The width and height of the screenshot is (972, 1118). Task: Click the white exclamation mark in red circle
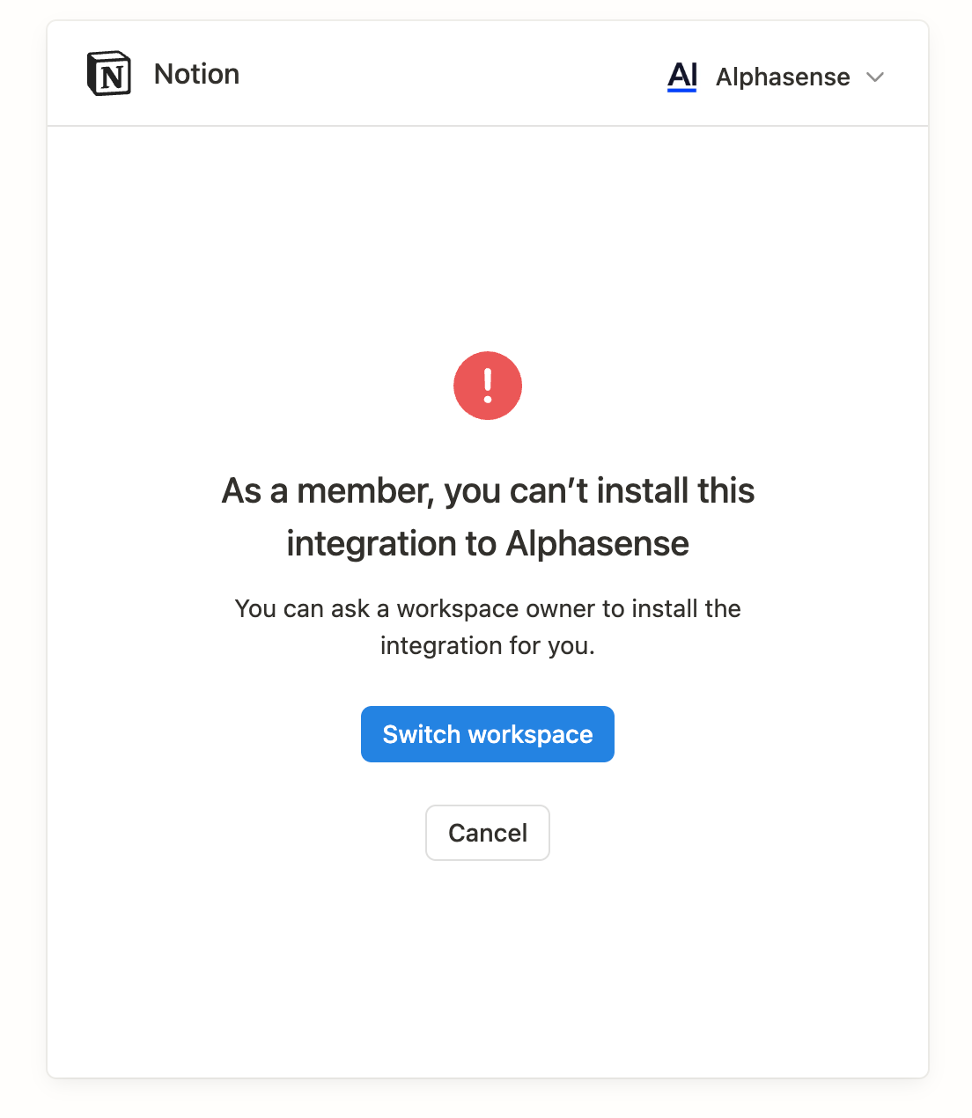488,386
